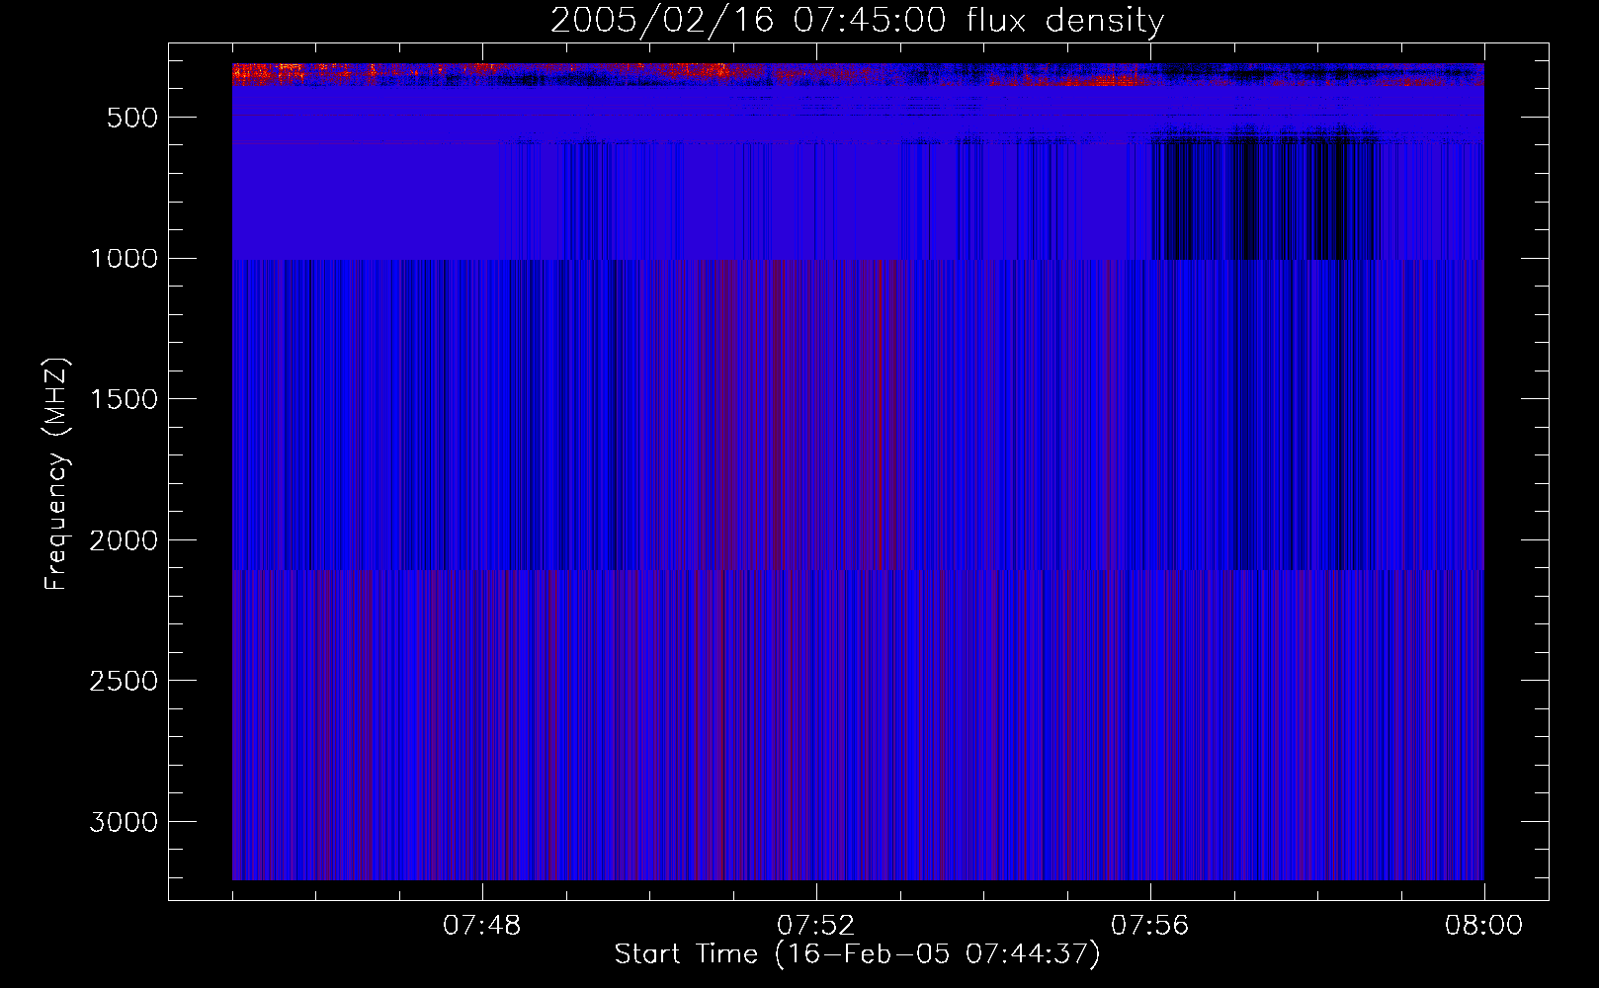Click the uniform blue area left of 07:48 at 800 MHz

point(376,202)
